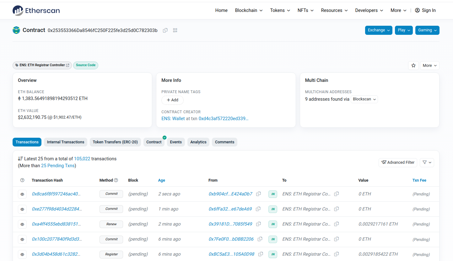Open the Events tab
Screen dimensions: 453x261
pyautogui.click(x=176, y=142)
